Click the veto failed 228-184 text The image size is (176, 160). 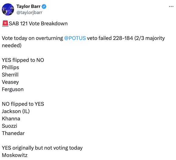pyautogui.click(x=110, y=38)
